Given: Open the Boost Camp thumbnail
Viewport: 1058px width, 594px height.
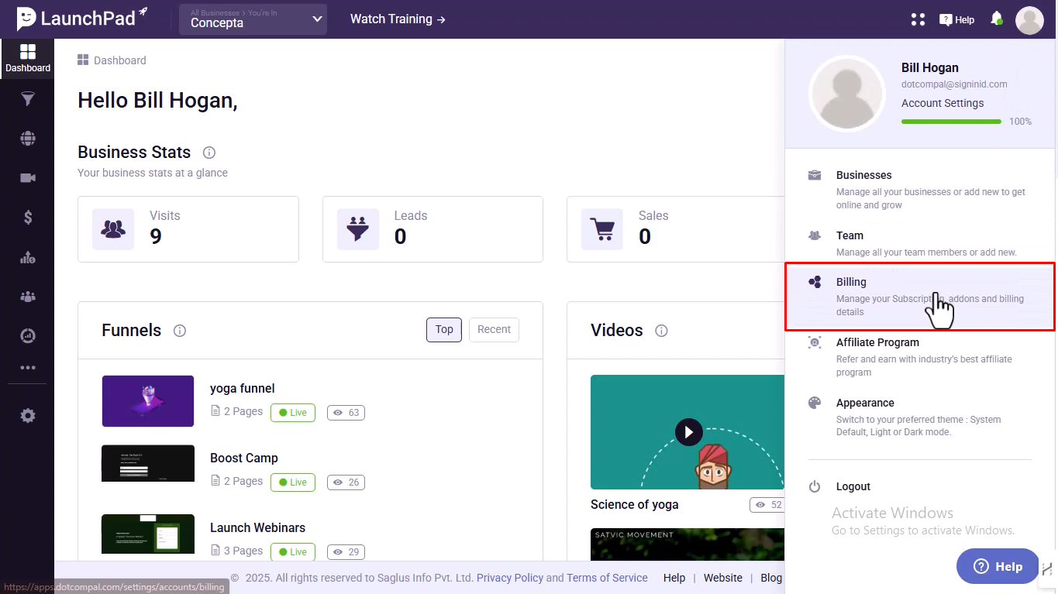Looking at the screenshot, I should 148,463.
